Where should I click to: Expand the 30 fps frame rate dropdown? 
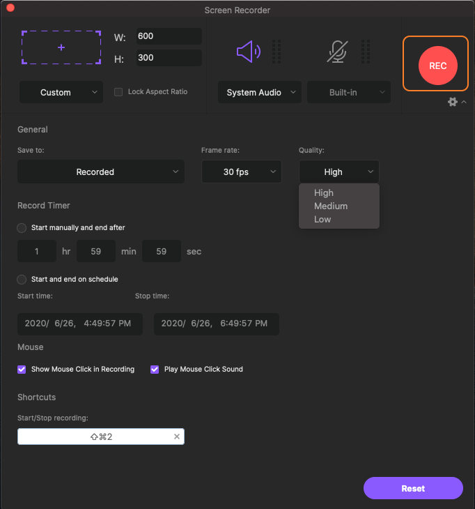click(241, 172)
